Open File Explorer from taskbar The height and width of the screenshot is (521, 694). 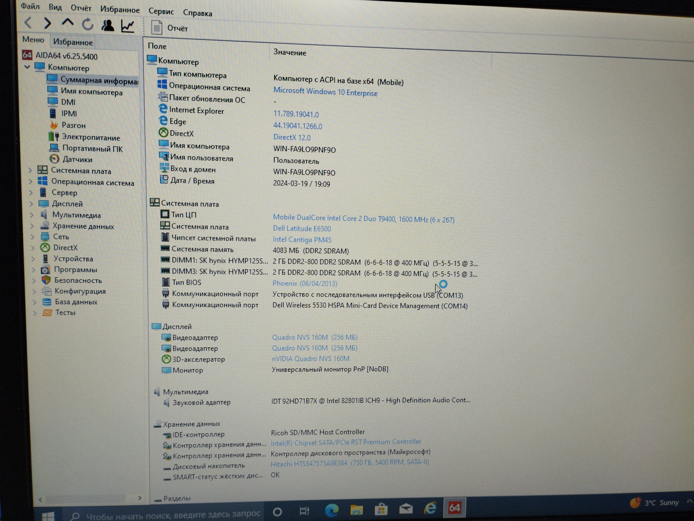356,510
